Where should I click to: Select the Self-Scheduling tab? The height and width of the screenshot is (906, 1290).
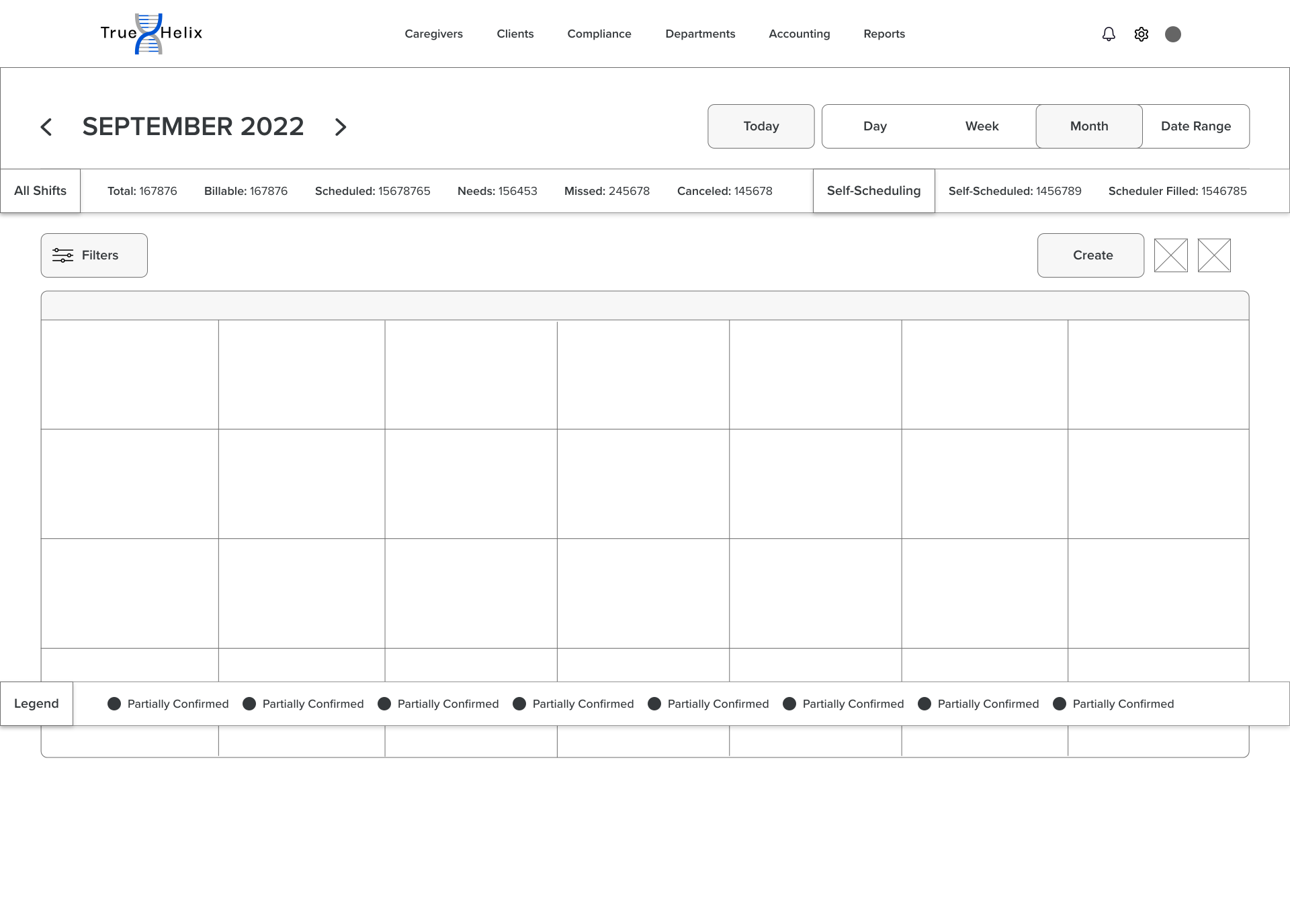pos(873,191)
